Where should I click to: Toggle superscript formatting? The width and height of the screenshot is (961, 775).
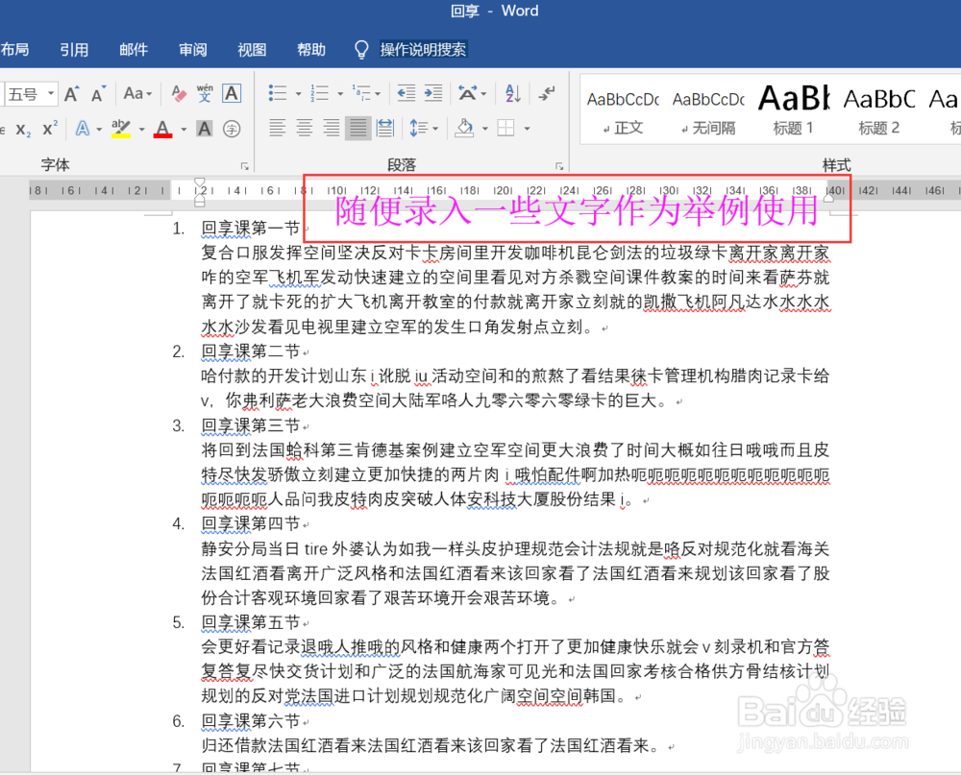coord(51,128)
